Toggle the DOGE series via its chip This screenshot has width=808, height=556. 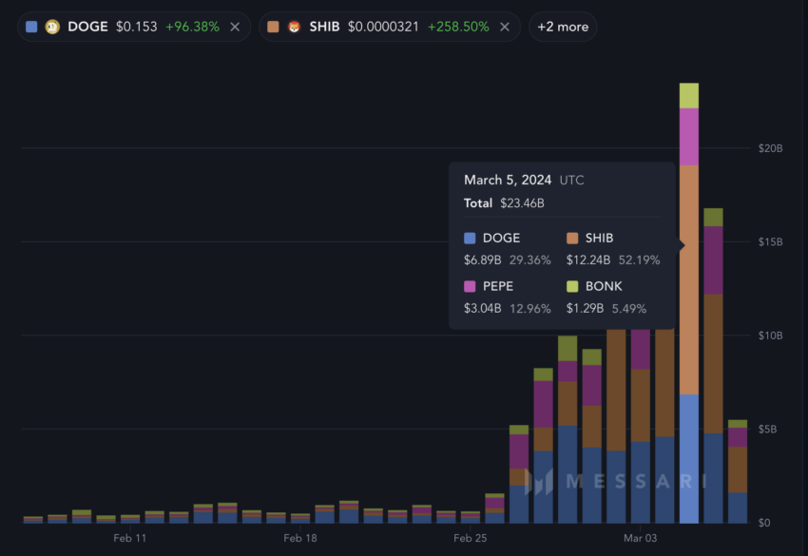[x=87, y=26]
